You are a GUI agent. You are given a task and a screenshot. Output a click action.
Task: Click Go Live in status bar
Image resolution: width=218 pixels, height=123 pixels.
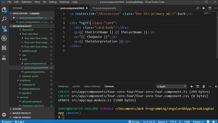click(134, 122)
